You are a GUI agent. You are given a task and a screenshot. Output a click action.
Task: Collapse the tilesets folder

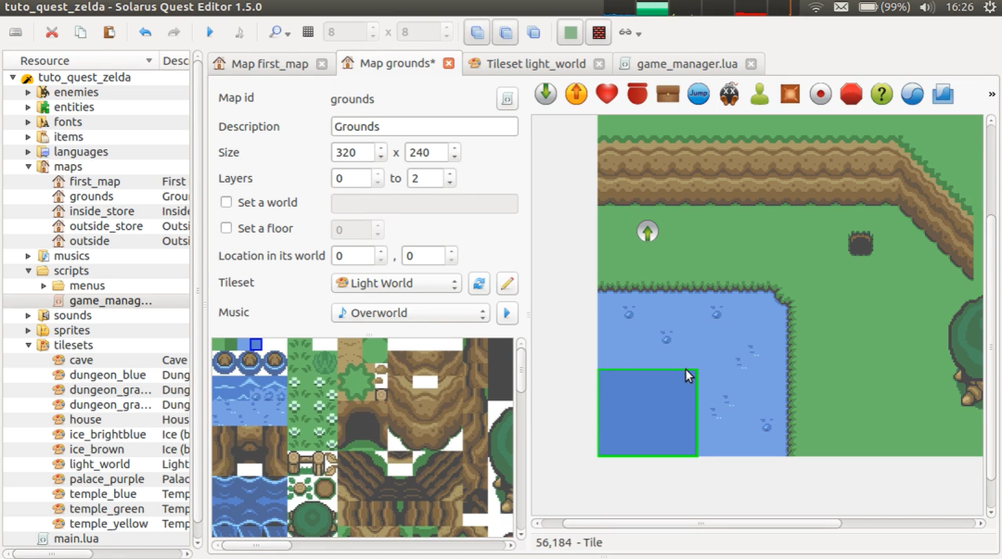(28, 345)
